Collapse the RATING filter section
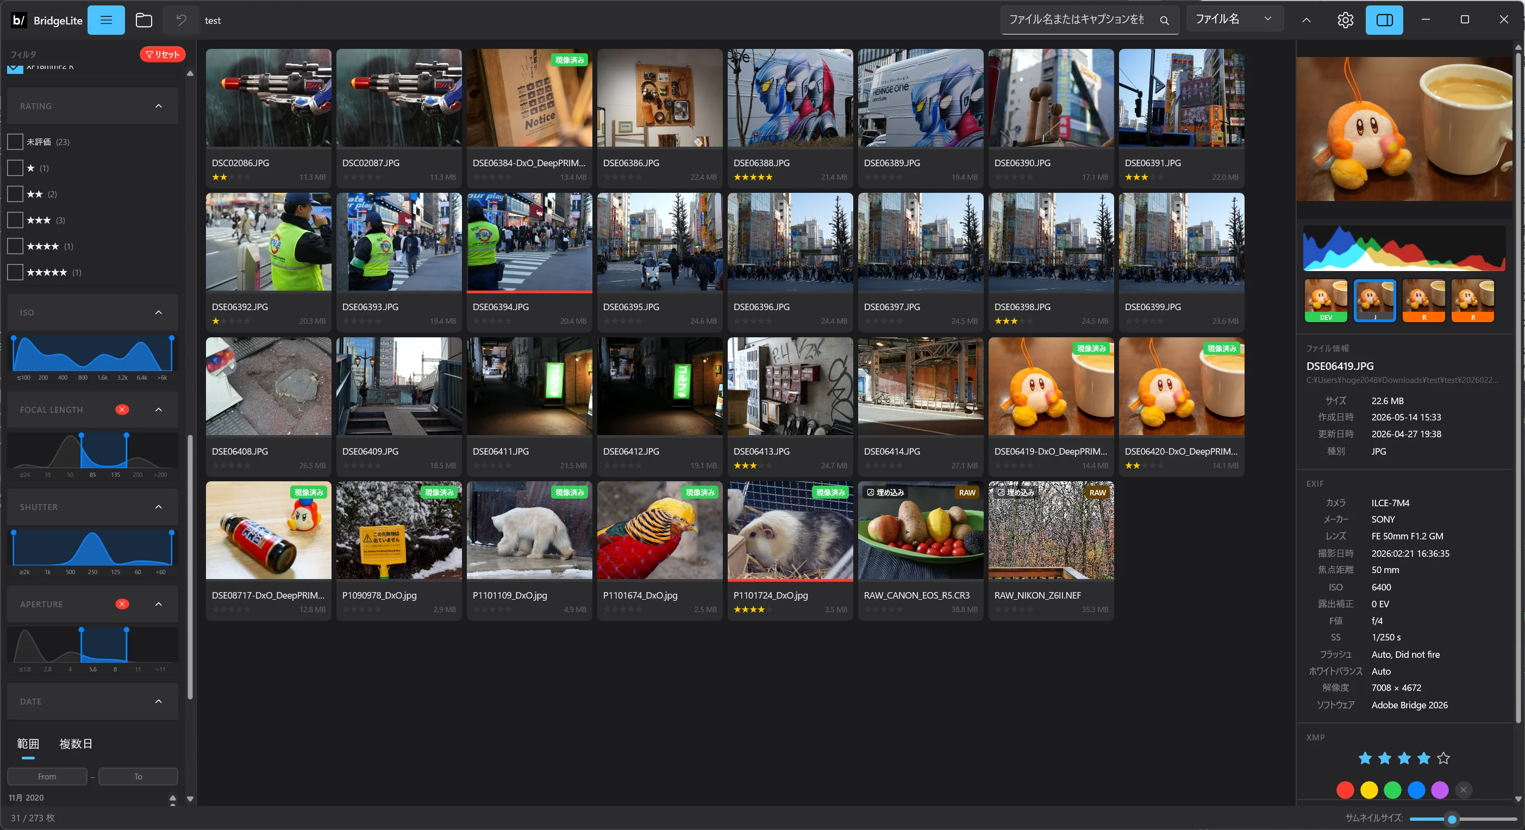Viewport: 1525px width, 830px height. (158, 106)
